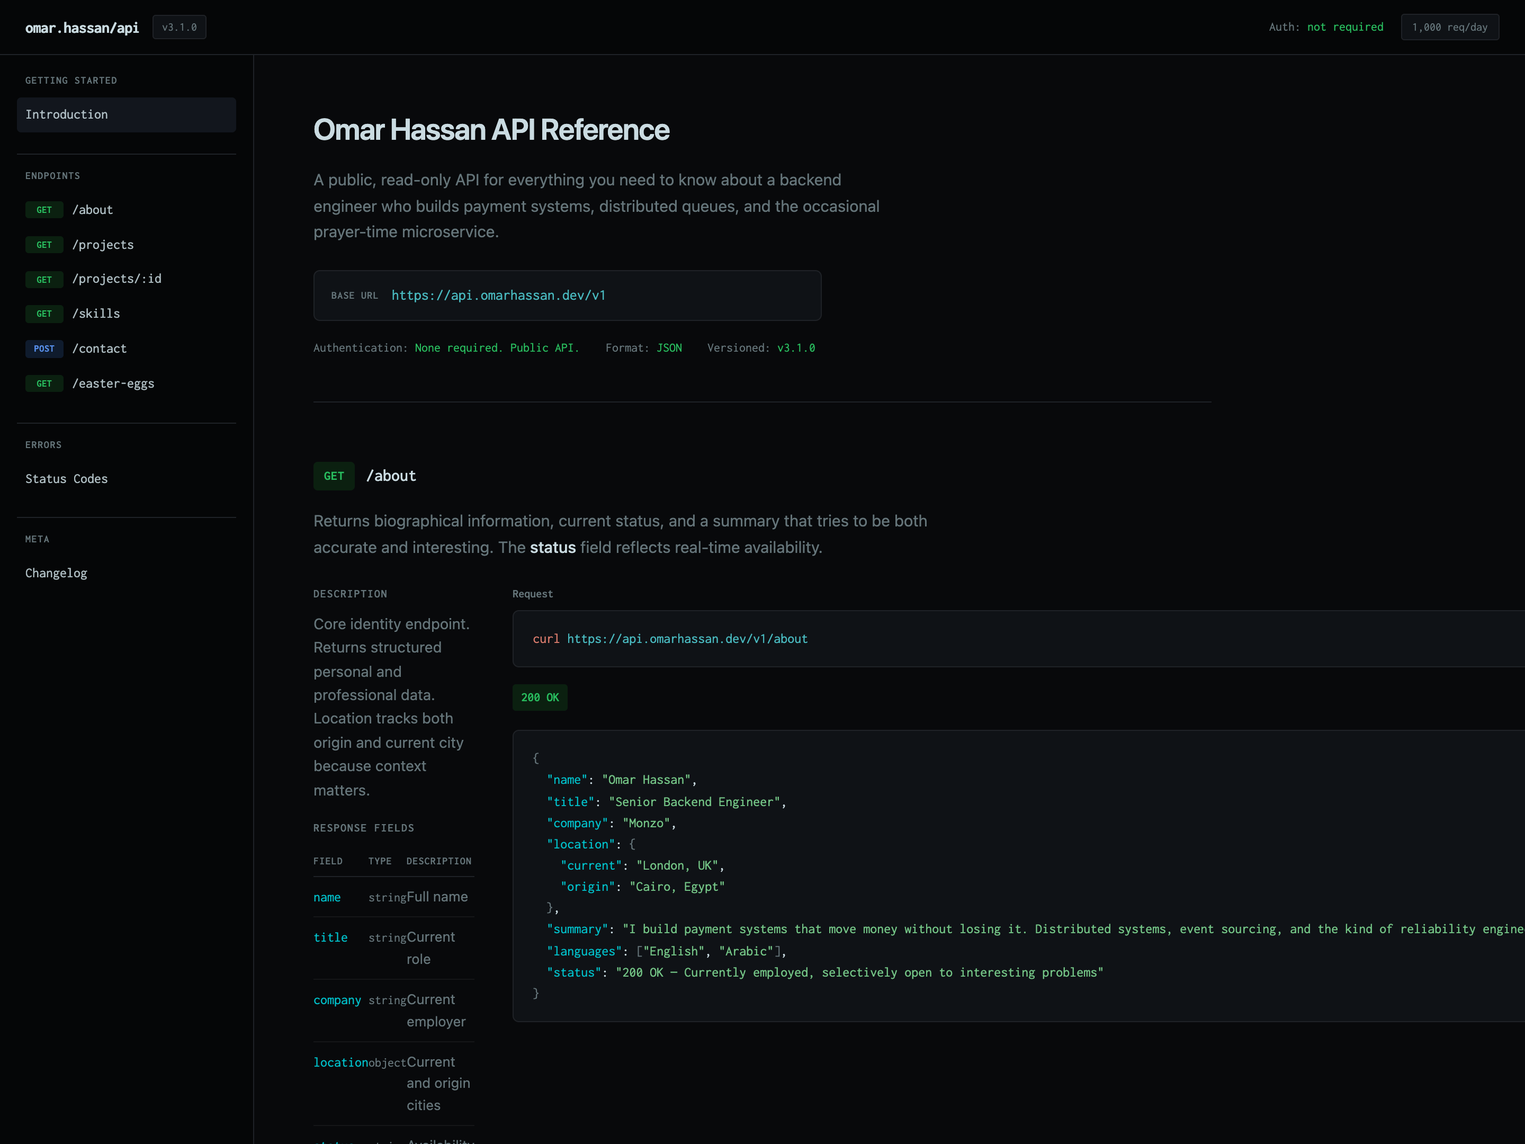Collapse the ERRORS sidebar section

click(x=43, y=445)
